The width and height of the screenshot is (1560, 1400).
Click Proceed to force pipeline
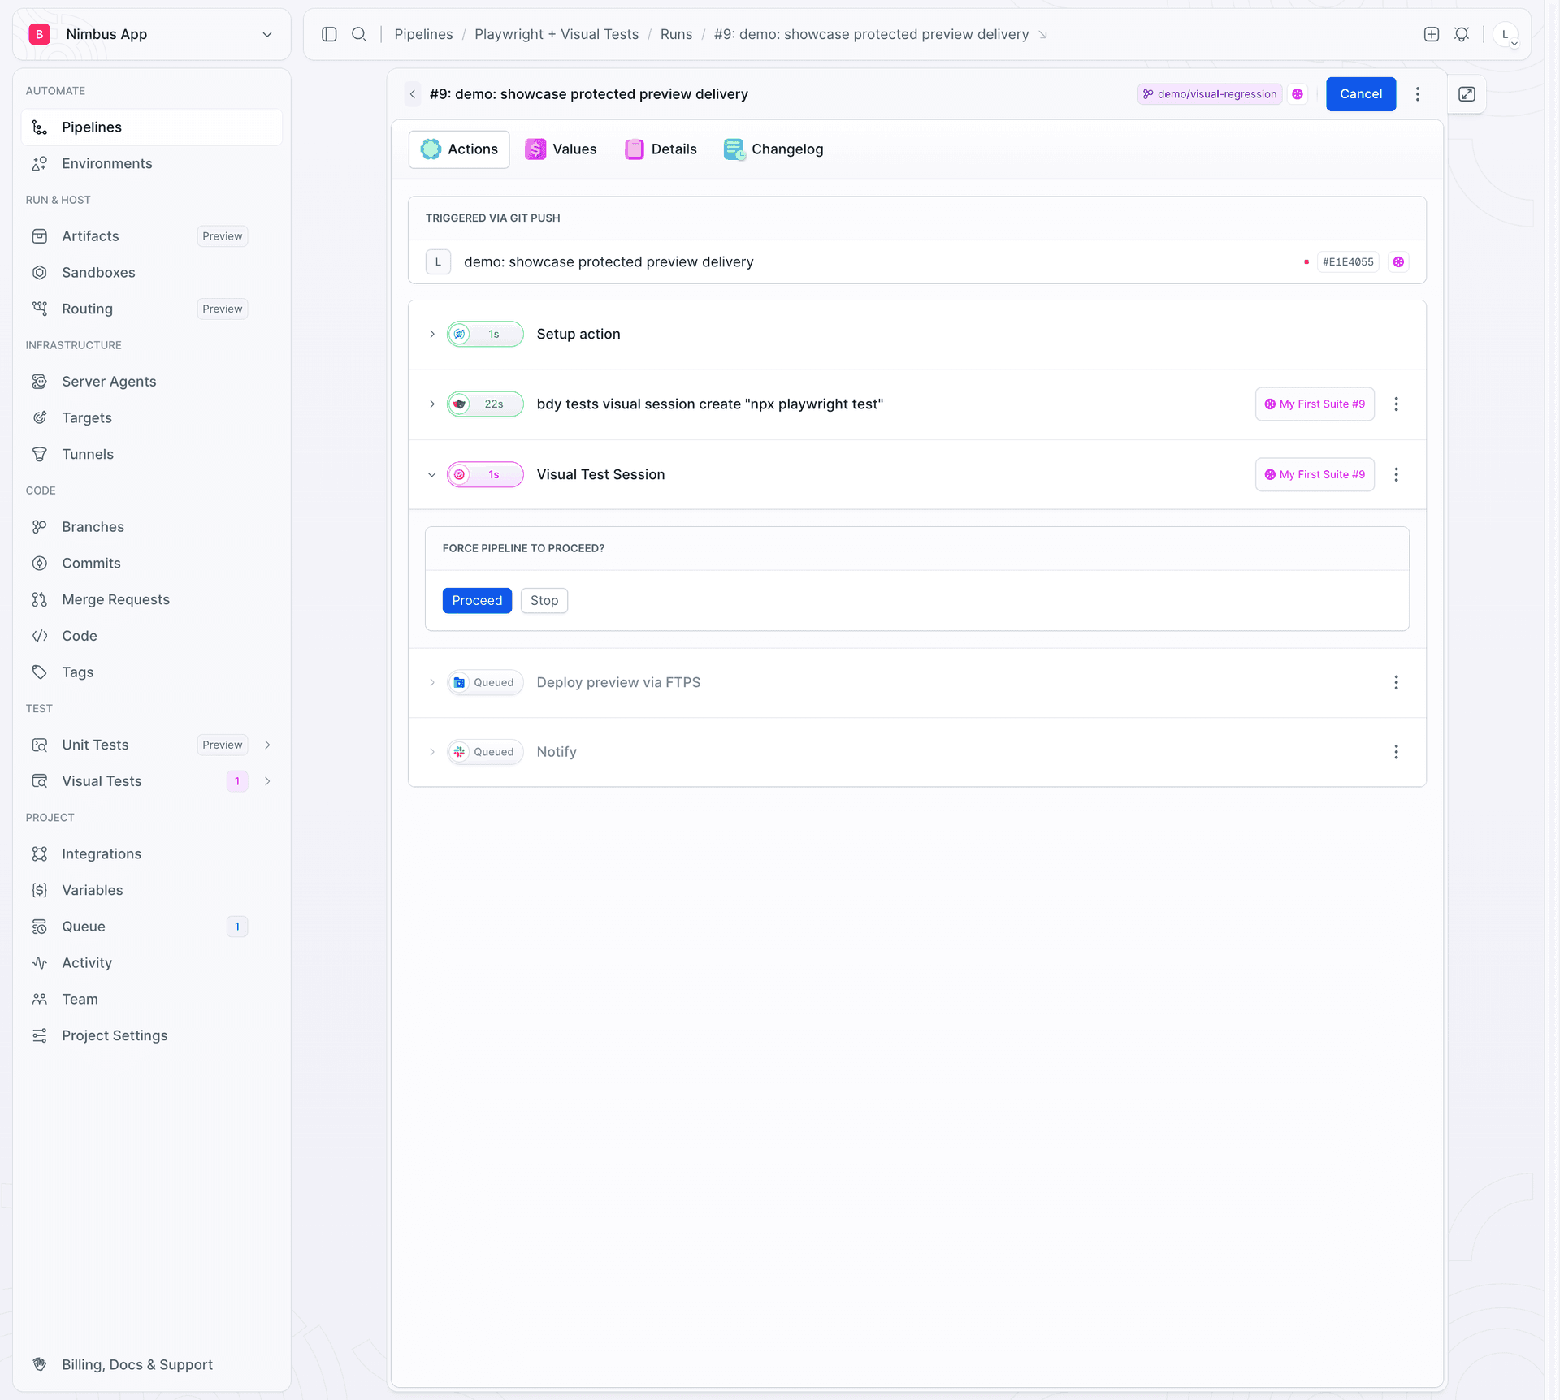477,600
